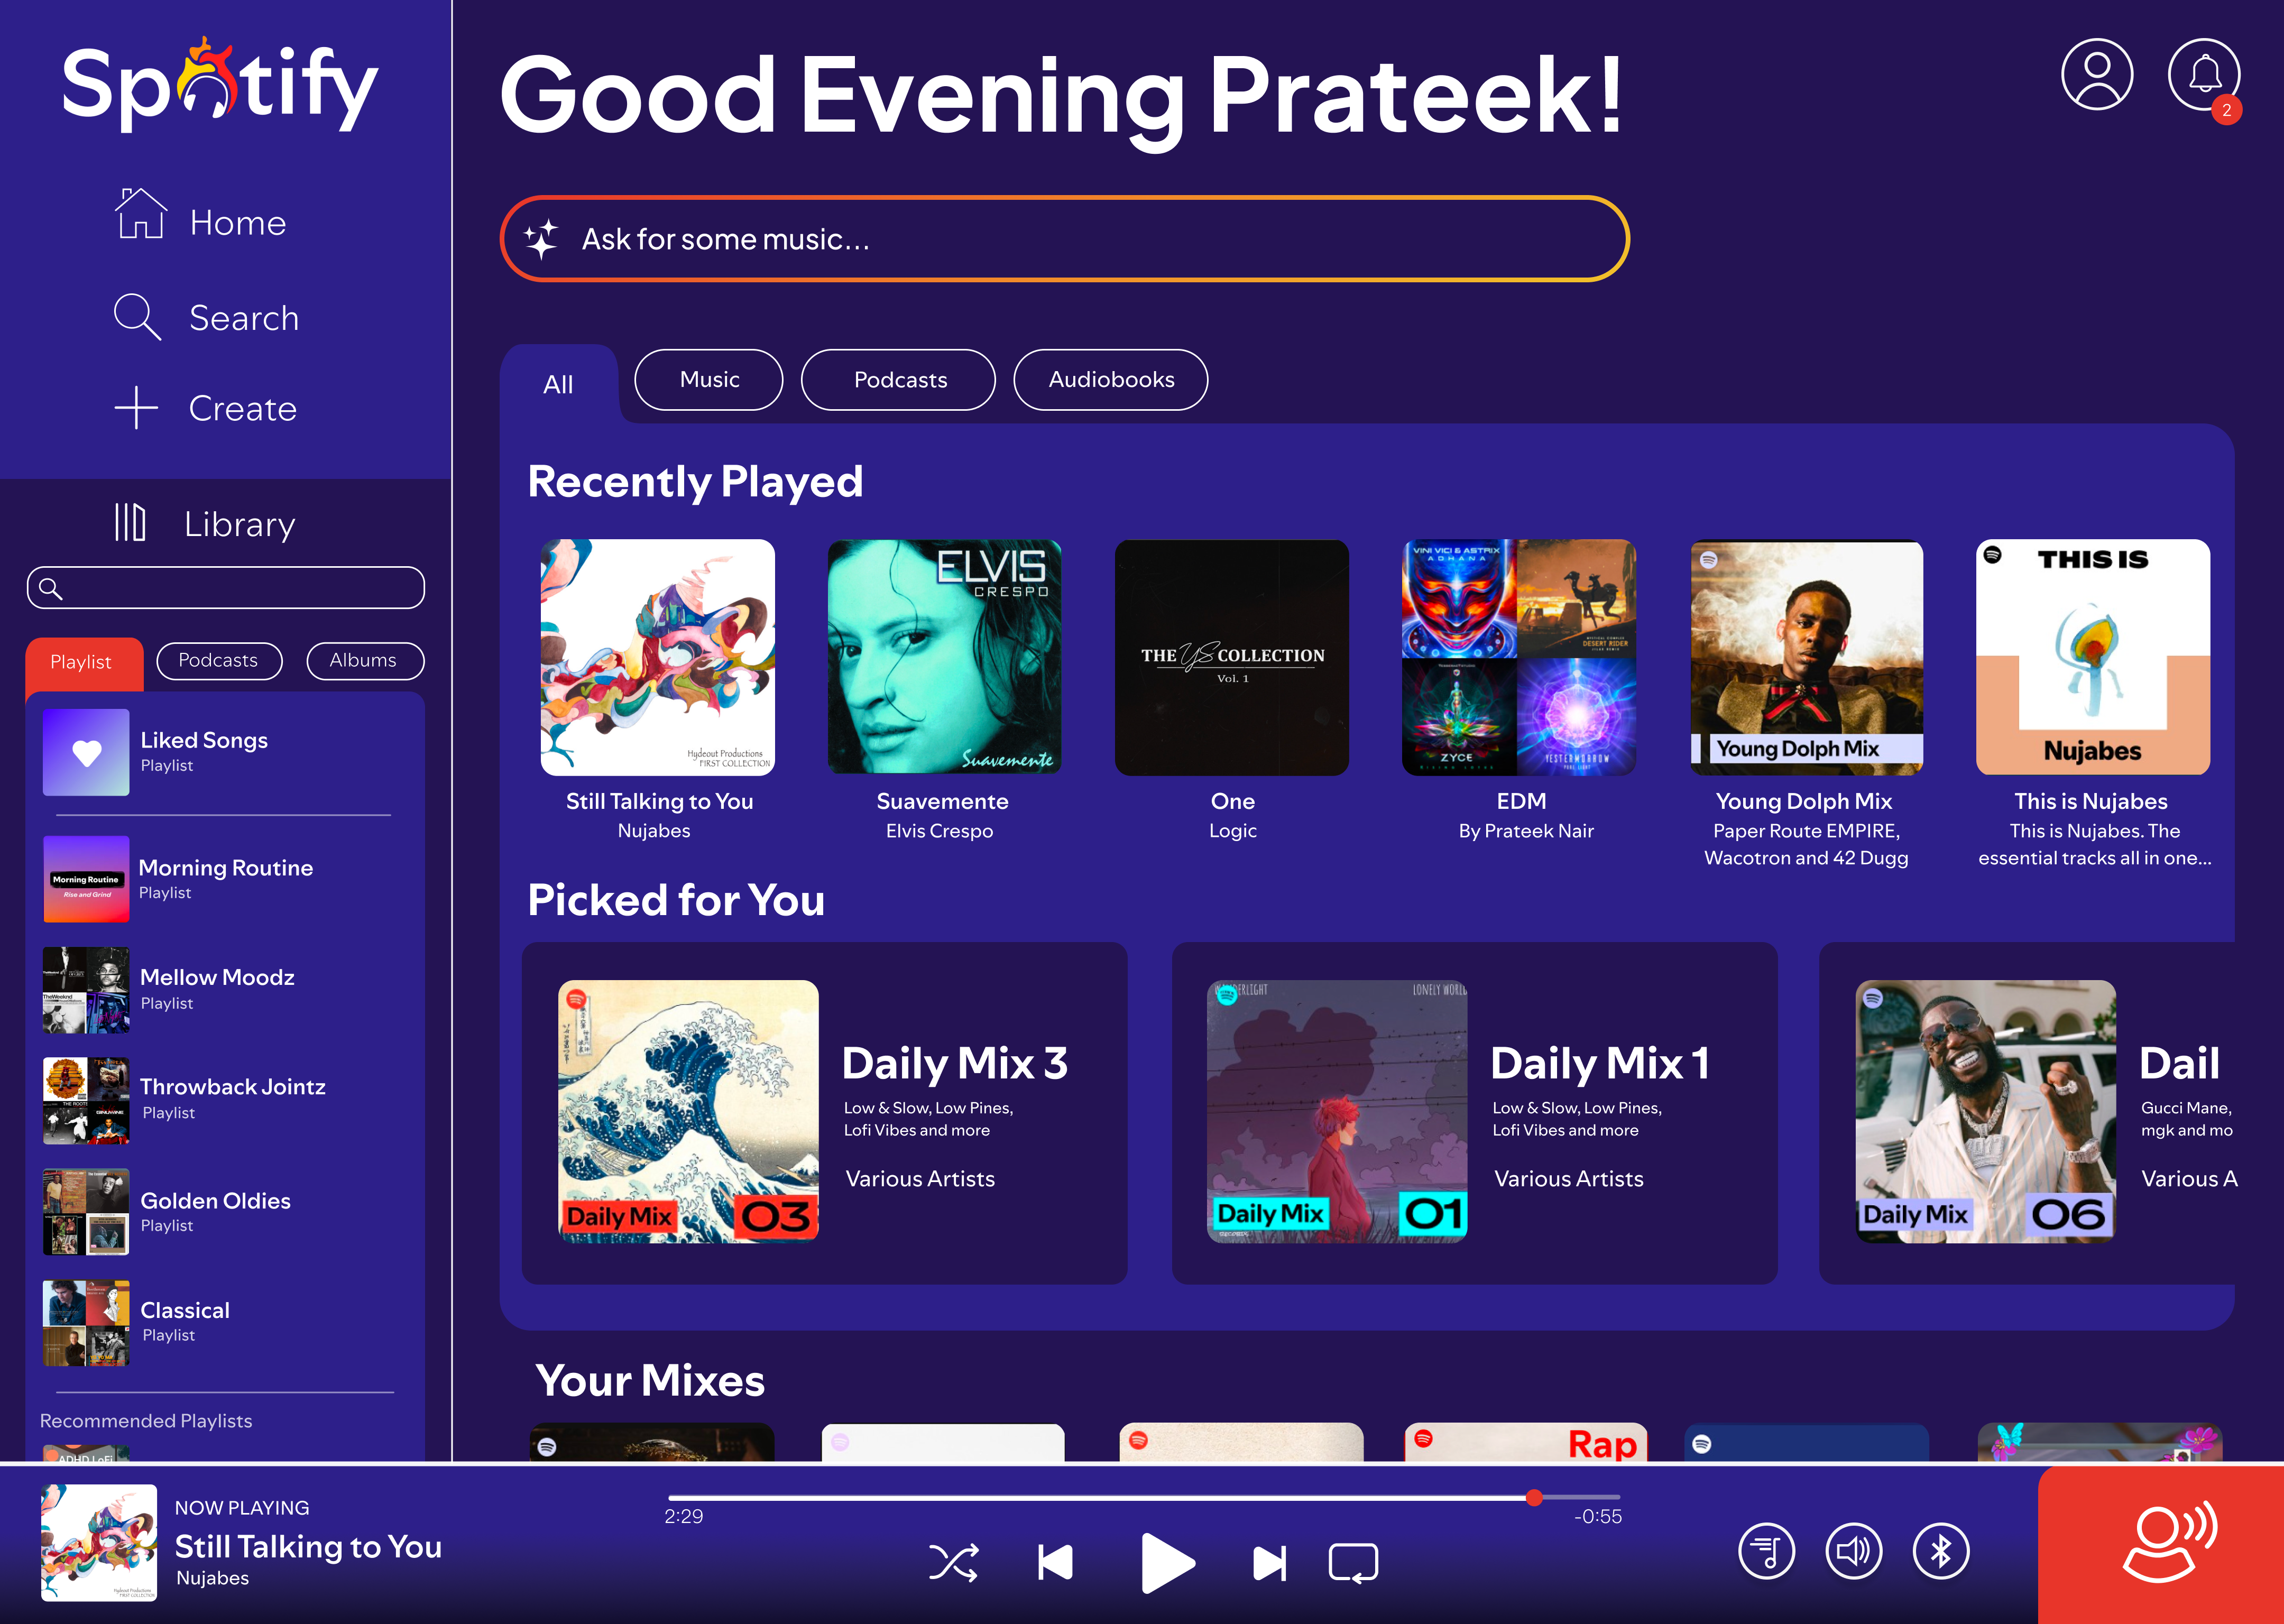Toggle shuffle playback
Image resolution: width=2284 pixels, height=1624 pixels.
953,1562
